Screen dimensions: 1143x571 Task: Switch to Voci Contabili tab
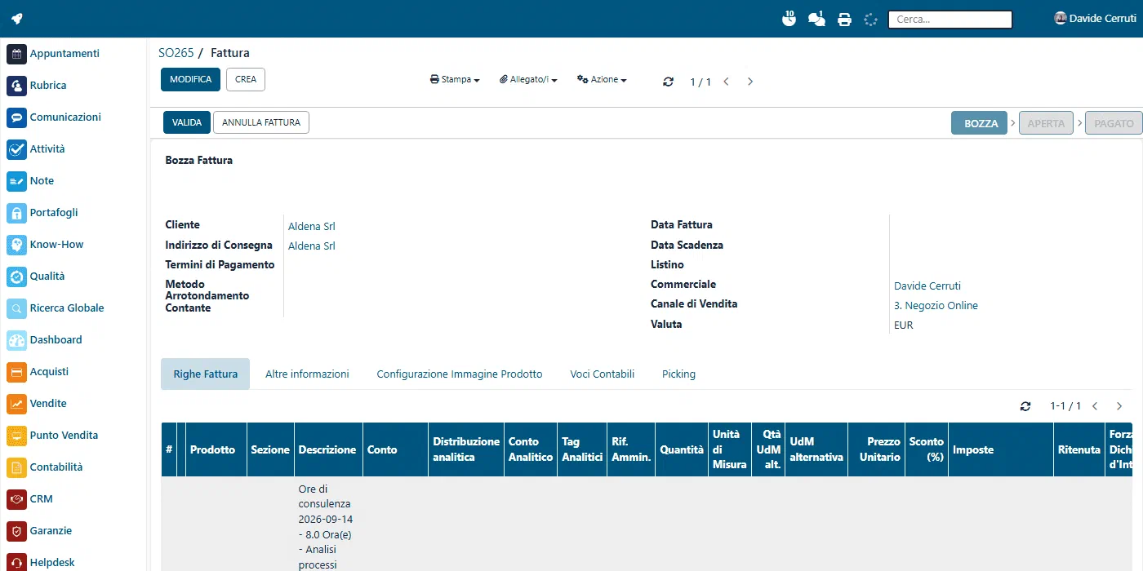click(602, 374)
